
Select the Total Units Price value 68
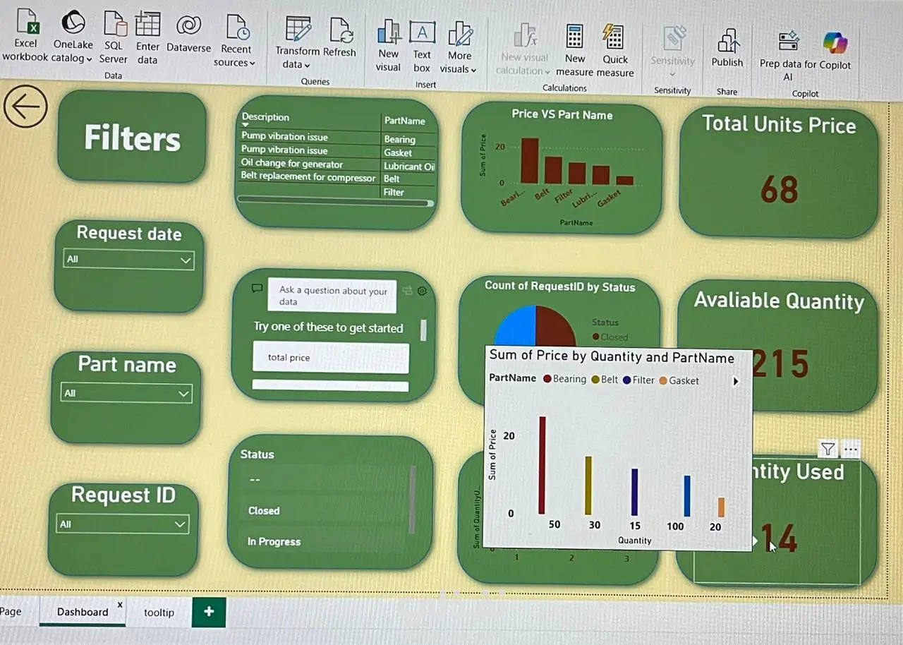780,189
